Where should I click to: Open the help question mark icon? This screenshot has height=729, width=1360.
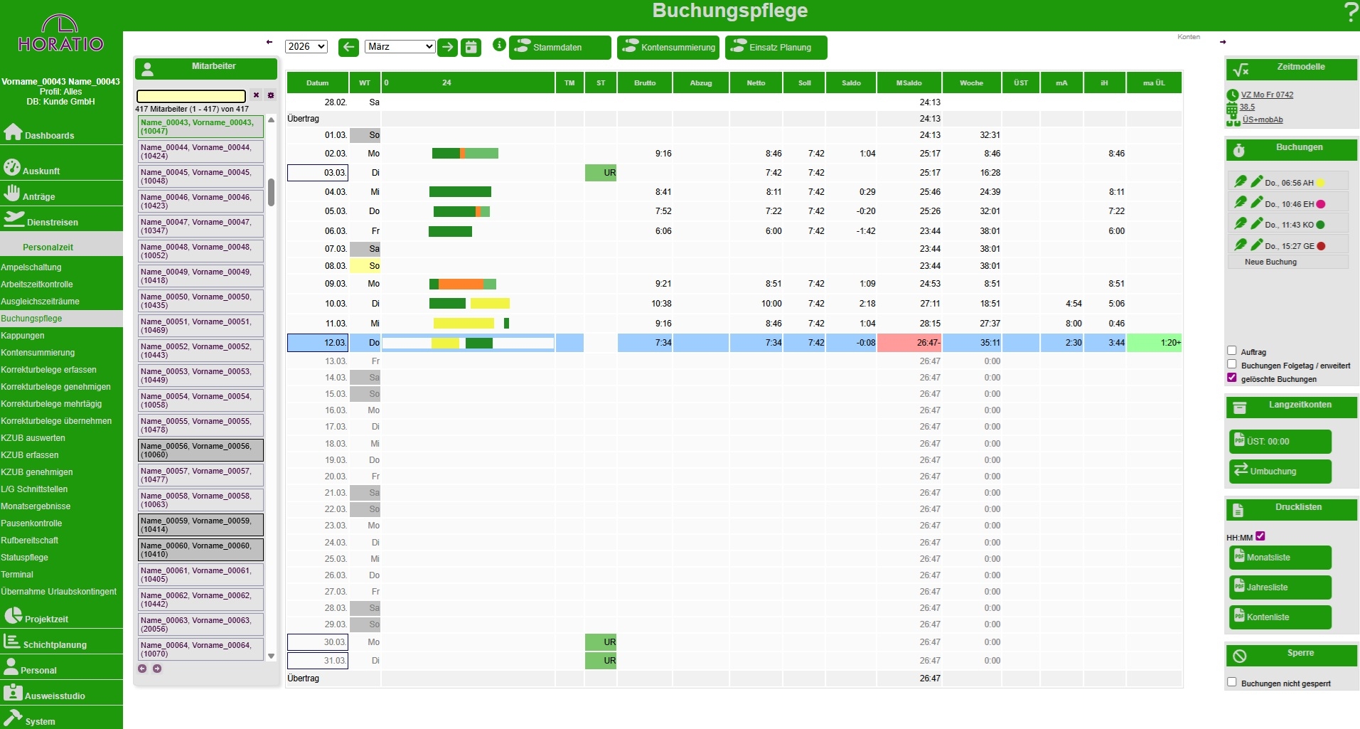1350,12
